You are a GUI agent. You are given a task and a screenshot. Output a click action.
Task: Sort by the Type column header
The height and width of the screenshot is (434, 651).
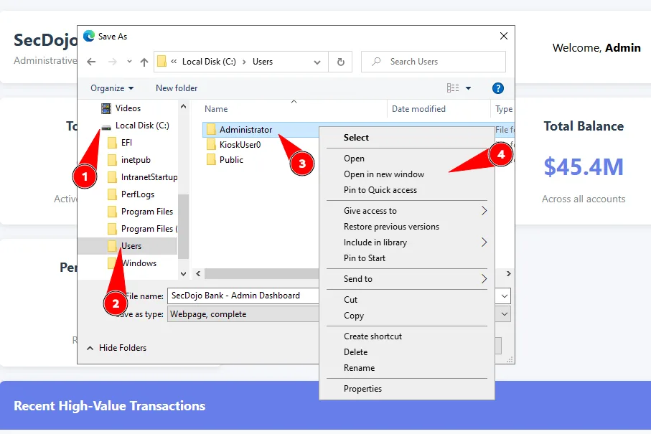click(504, 109)
